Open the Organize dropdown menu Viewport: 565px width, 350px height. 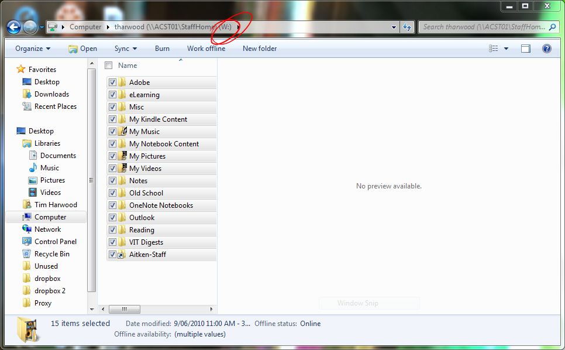click(x=33, y=49)
